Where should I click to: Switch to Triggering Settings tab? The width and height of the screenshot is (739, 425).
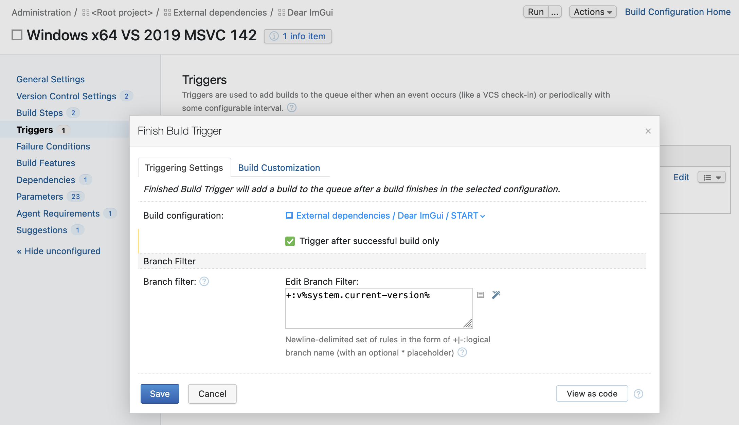pos(184,167)
